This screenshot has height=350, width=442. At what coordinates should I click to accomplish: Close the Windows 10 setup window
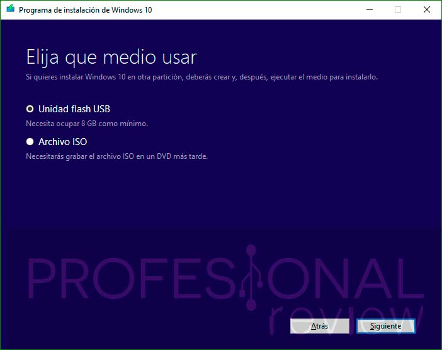[427, 9]
